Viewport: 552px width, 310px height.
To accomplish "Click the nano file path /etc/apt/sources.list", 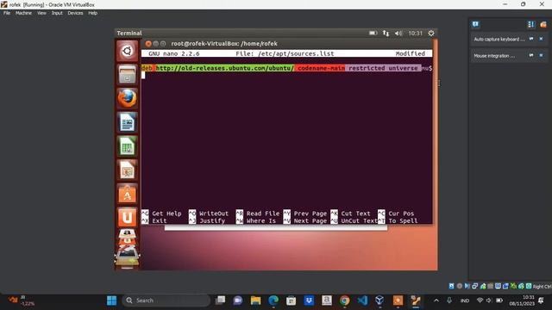I will click(x=296, y=53).
